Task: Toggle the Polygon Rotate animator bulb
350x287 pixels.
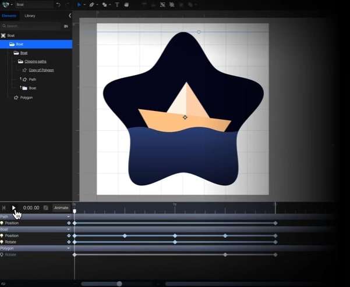Action: tap(2, 254)
